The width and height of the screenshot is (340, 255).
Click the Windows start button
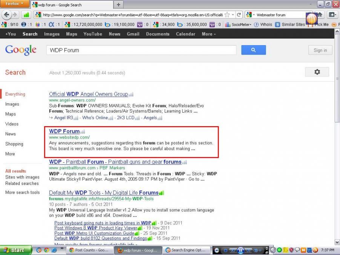point(16,250)
